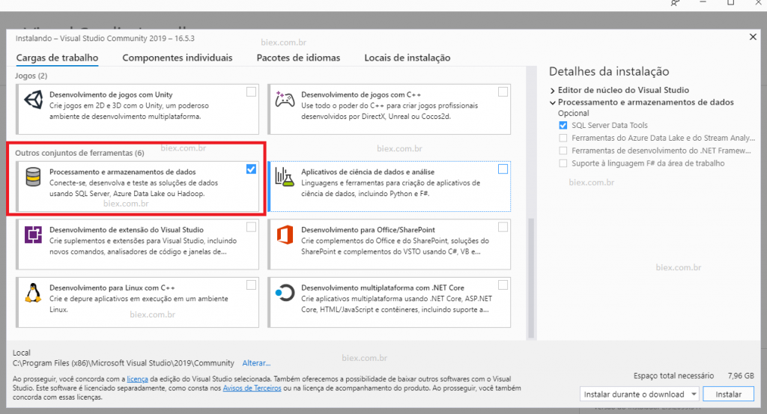
Task: Click the Instalar button
Action: click(x=728, y=394)
